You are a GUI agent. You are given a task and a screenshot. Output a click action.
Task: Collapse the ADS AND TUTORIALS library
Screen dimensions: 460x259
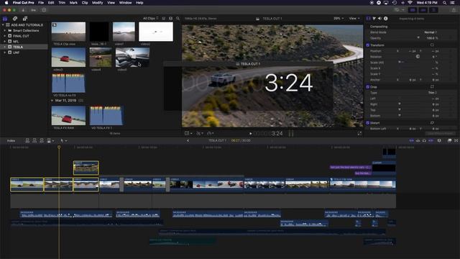(3, 25)
